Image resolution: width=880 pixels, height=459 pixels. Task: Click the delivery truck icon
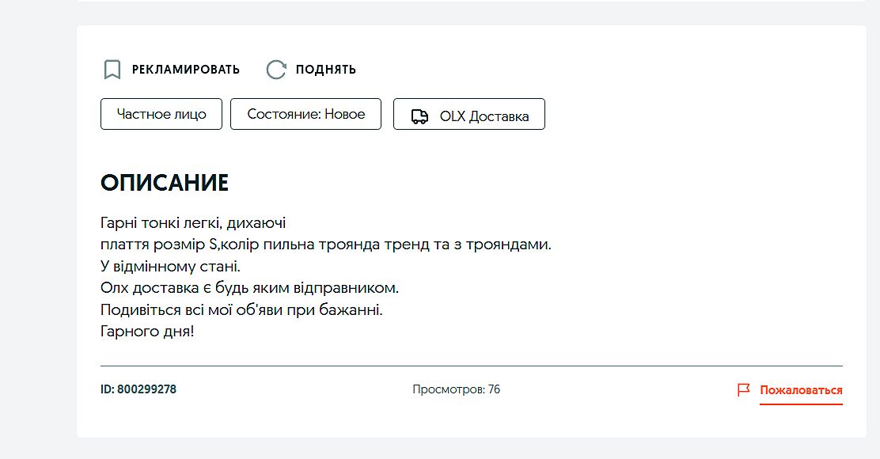coord(419,116)
